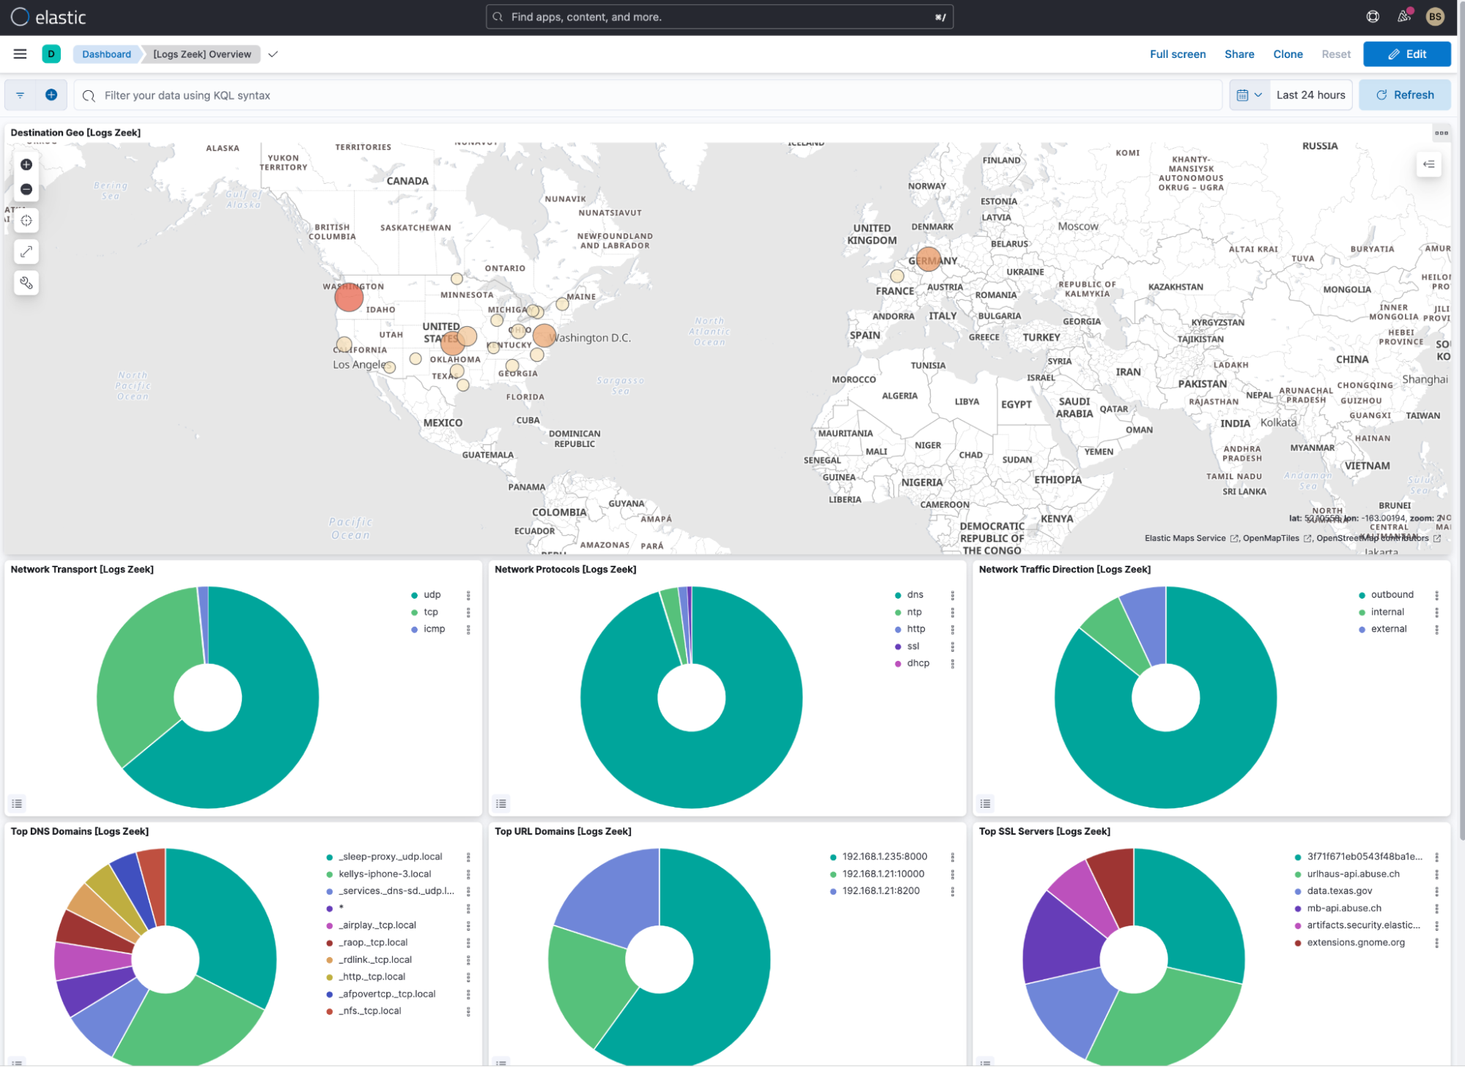Screen dimensions: 1465x1067
Task: Open options for data.texas.gov legend item
Action: click(1436, 891)
